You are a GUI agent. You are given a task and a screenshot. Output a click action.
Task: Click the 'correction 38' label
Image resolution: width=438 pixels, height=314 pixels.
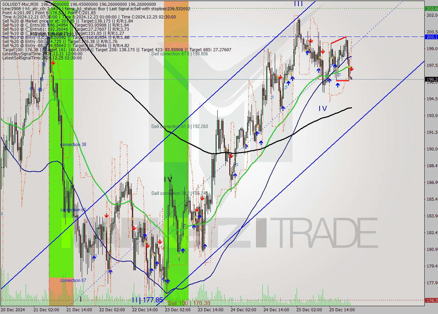click(73, 144)
